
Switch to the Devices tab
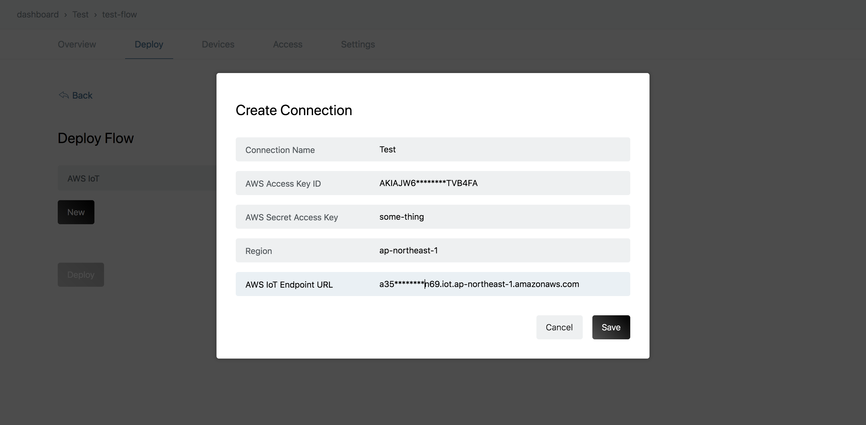pos(218,44)
